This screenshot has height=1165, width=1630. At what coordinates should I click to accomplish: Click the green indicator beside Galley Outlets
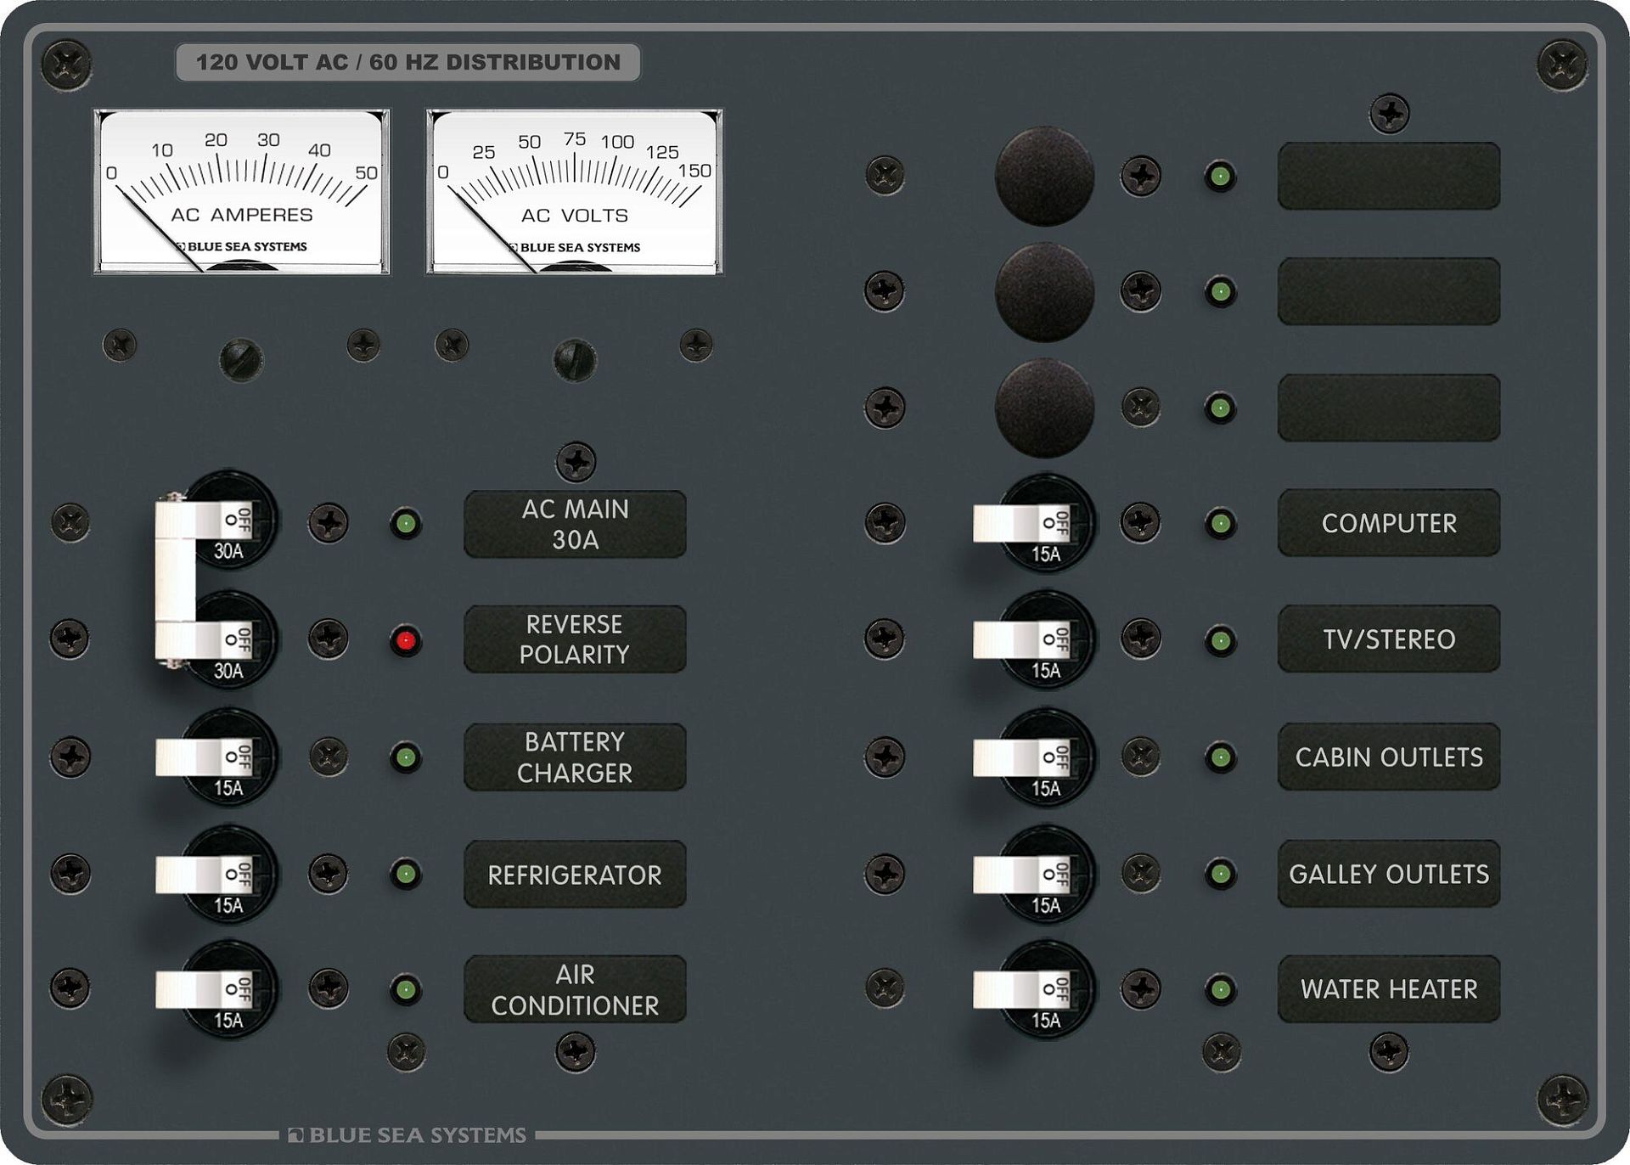tap(1220, 873)
